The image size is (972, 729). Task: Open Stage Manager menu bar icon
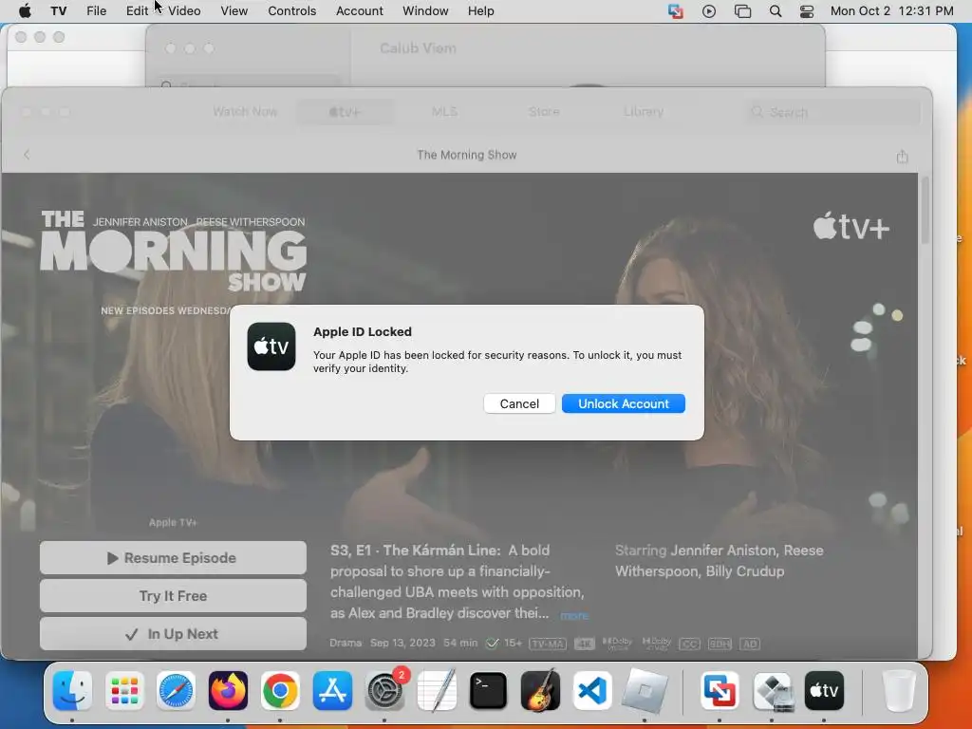[x=742, y=11]
